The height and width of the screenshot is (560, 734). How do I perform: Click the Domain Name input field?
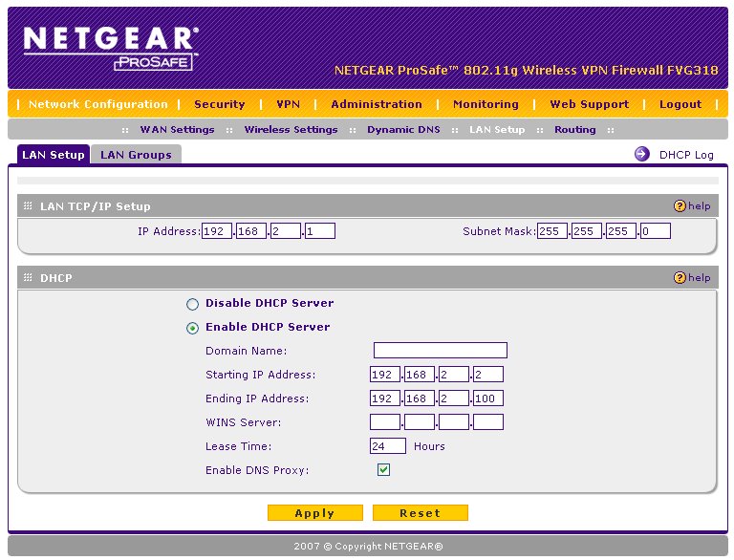tap(440, 351)
